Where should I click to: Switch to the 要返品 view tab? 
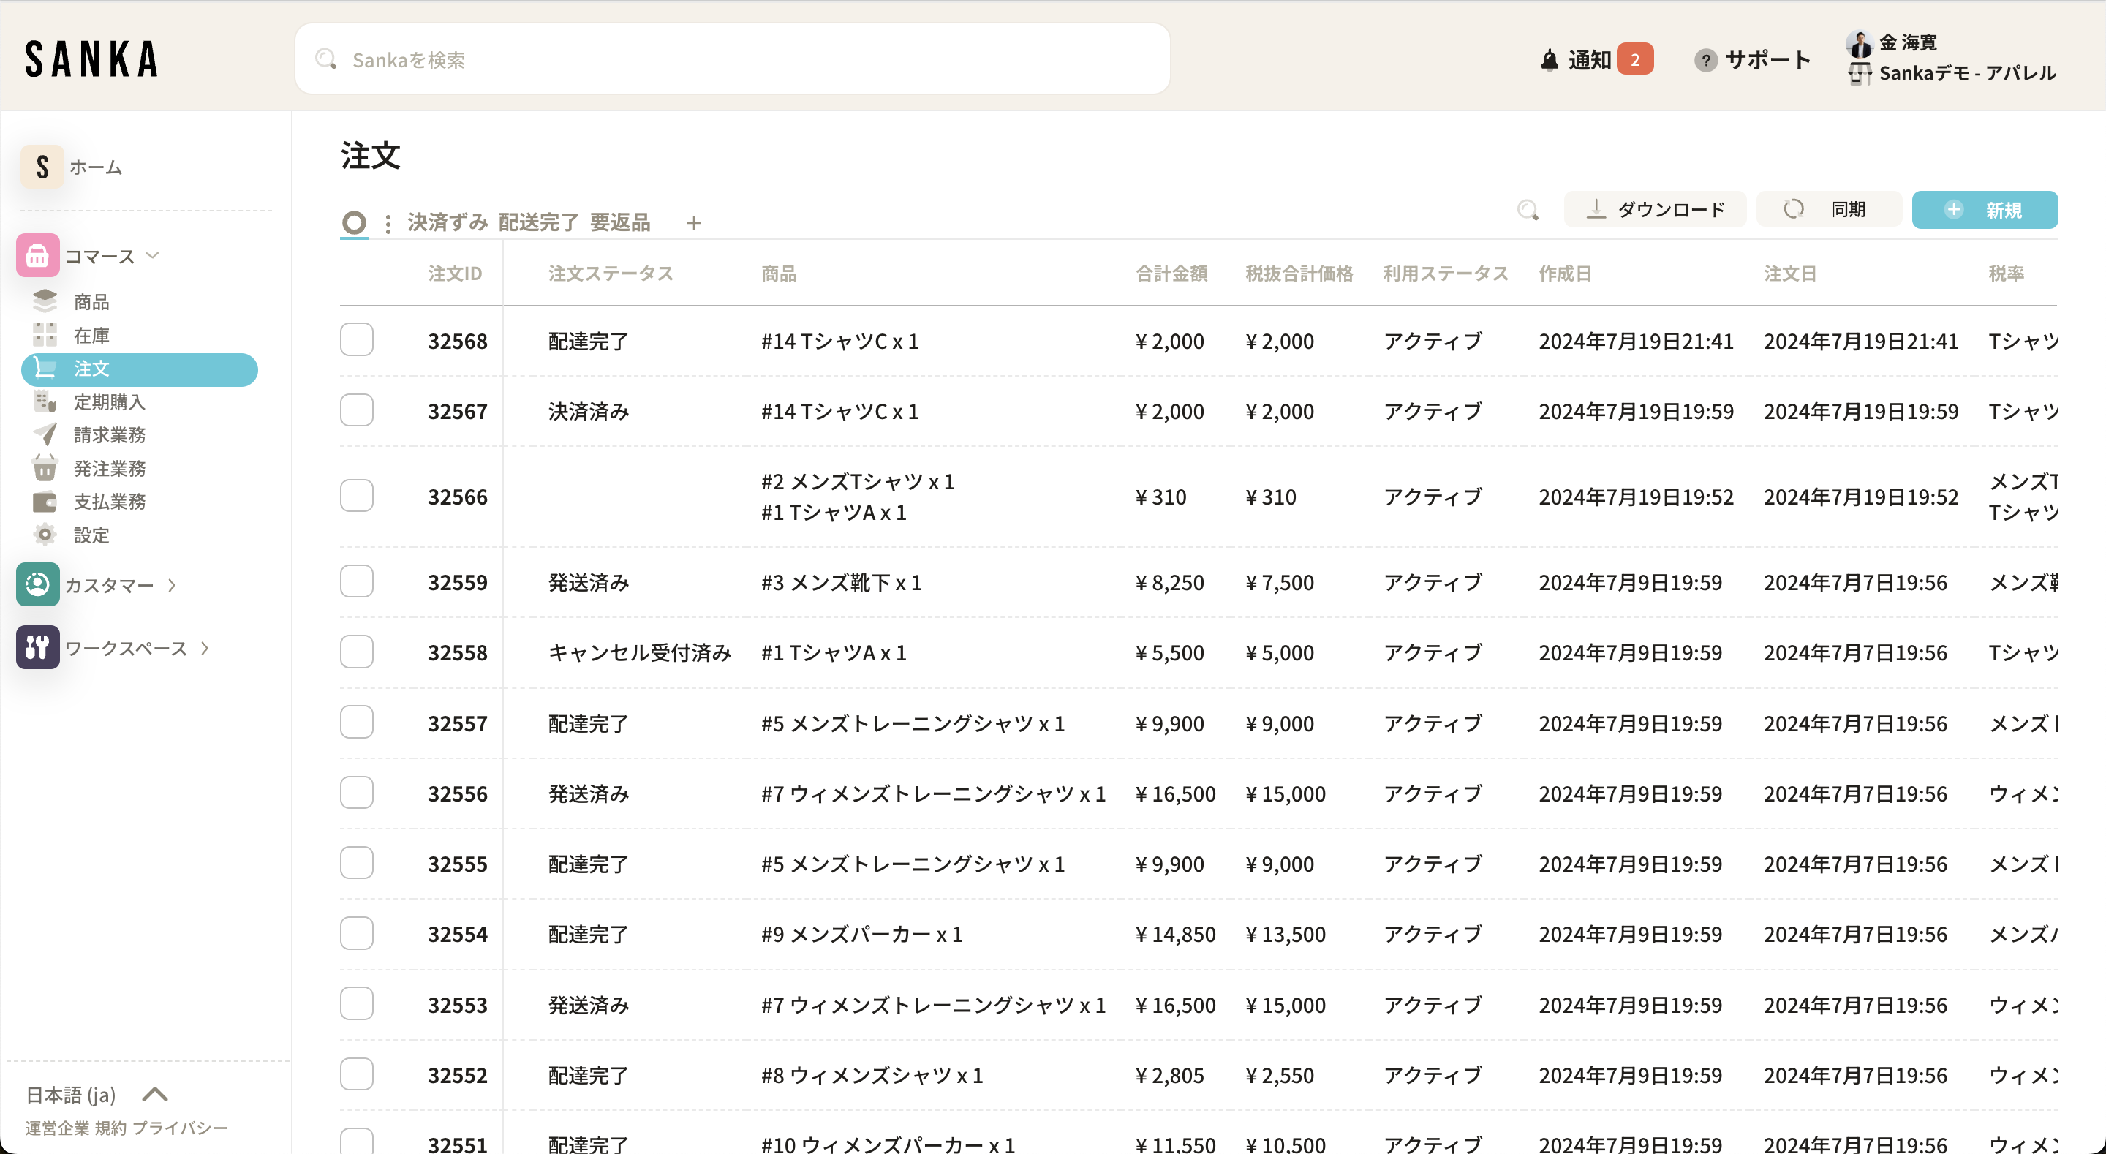(619, 222)
